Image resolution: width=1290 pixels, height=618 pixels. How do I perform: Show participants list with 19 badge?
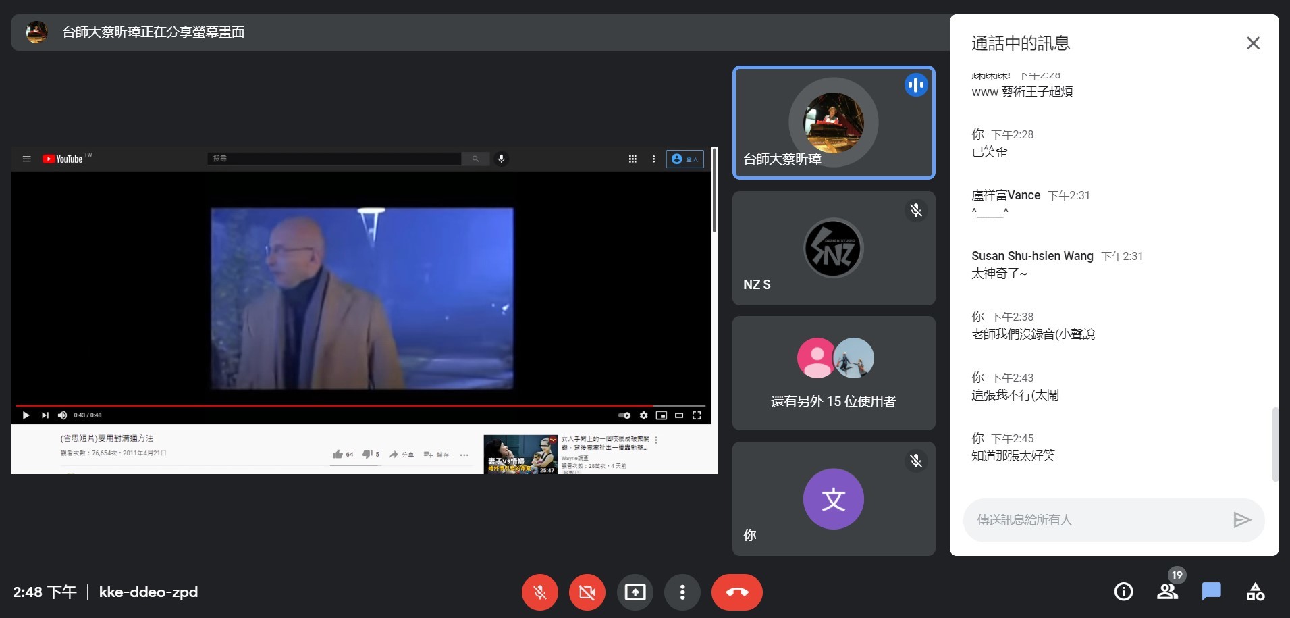pyautogui.click(x=1168, y=591)
